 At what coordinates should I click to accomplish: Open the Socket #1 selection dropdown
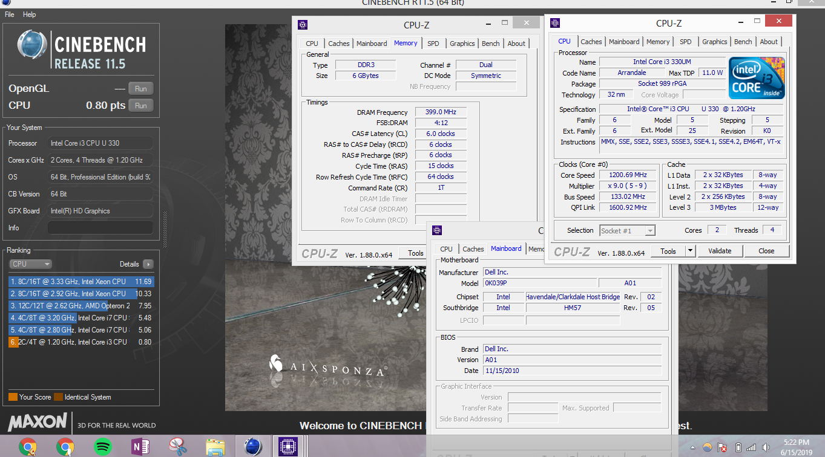pos(628,230)
